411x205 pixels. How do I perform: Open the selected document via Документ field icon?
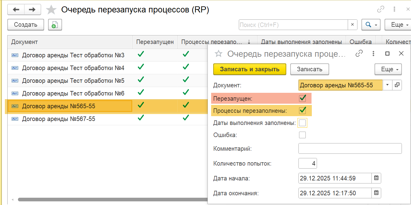tap(397, 85)
